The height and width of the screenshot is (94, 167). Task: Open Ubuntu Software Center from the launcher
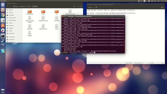(x=3, y=26)
